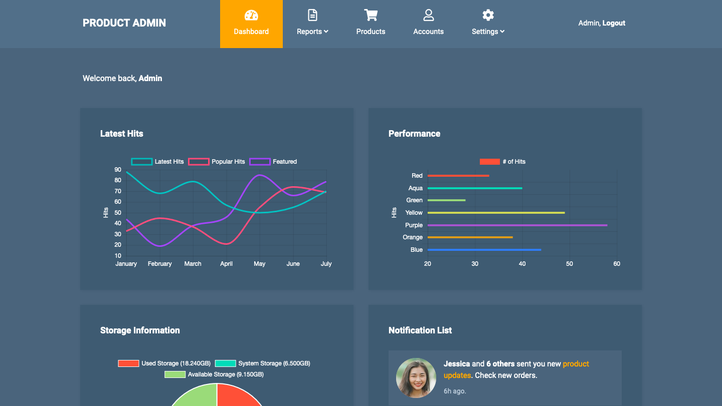This screenshot has height=406, width=722.
Task: Open the Products shopping cart icon
Action: pos(371,15)
